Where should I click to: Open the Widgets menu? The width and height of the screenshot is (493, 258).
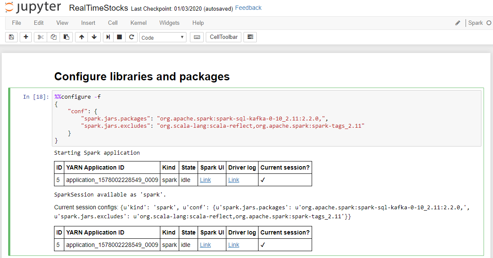click(169, 23)
